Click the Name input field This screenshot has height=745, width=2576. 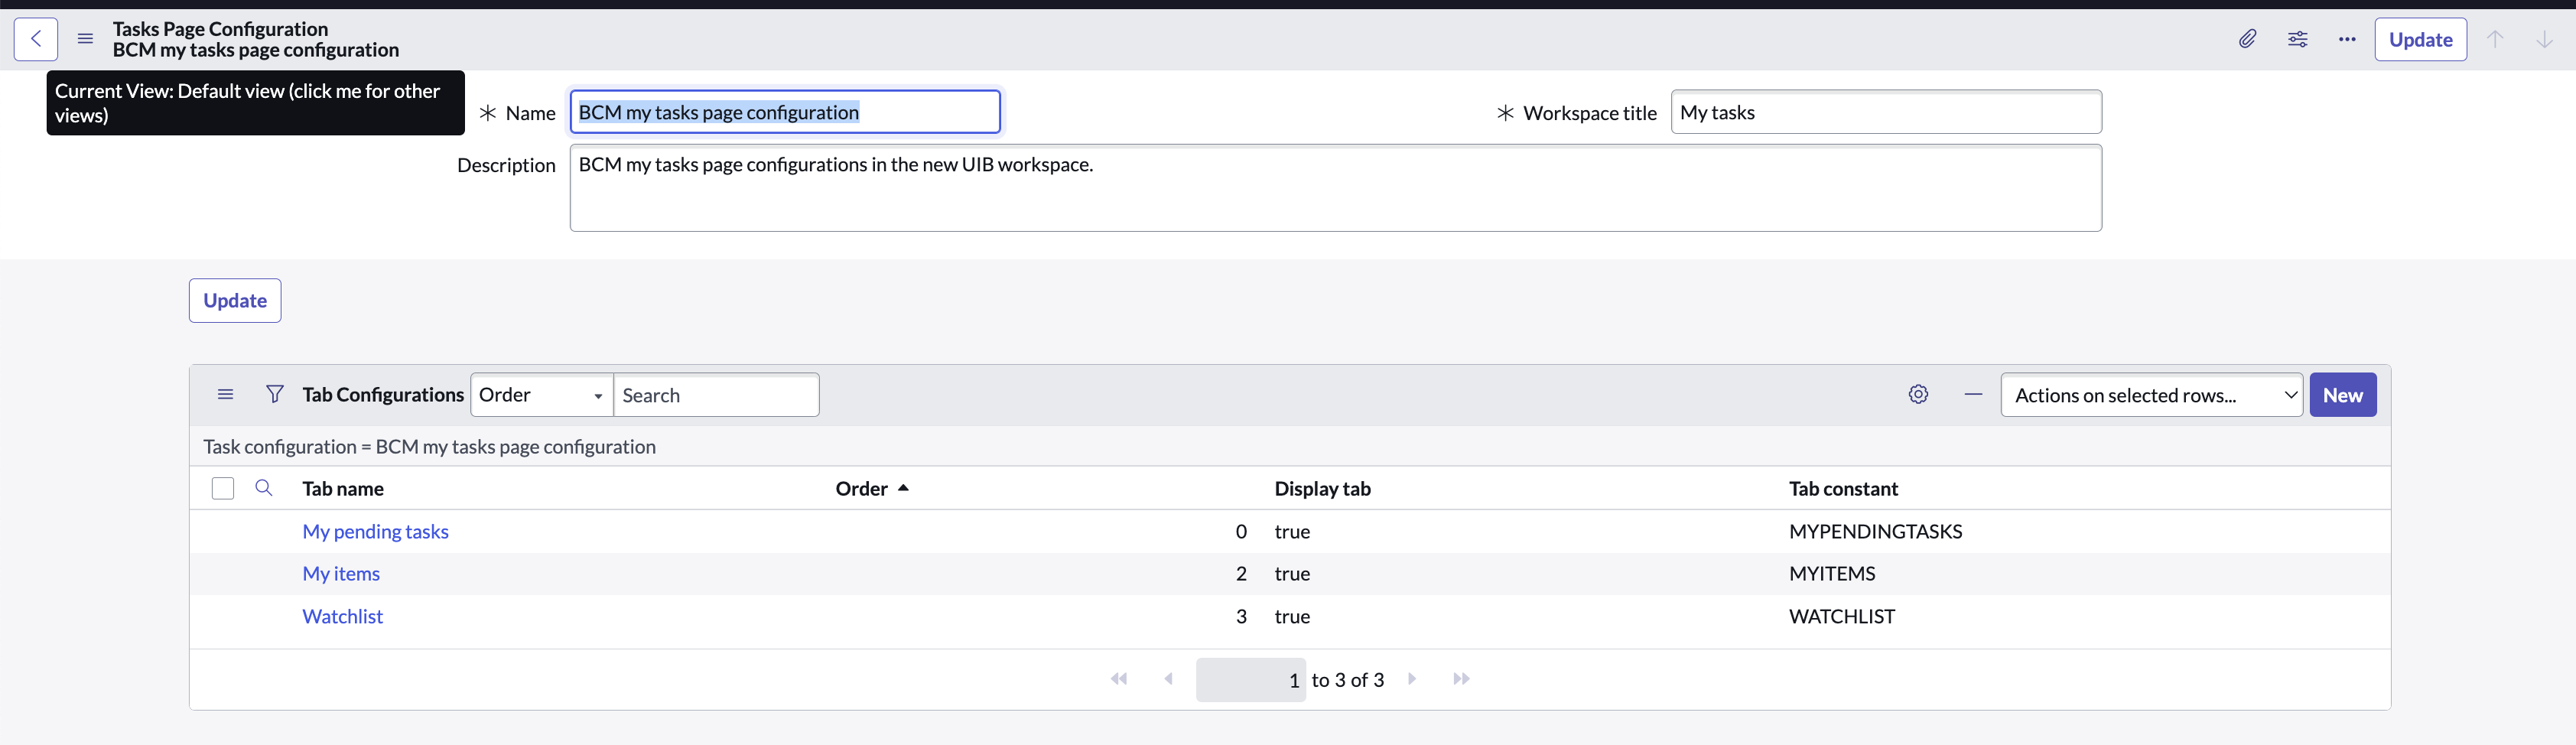(785, 112)
